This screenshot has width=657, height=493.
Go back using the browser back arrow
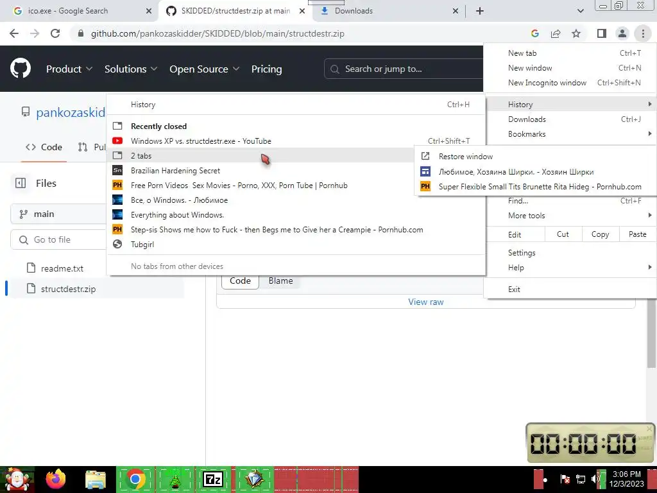tap(14, 33)
